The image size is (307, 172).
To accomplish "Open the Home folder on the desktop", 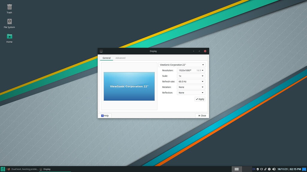I will point(9,37).
